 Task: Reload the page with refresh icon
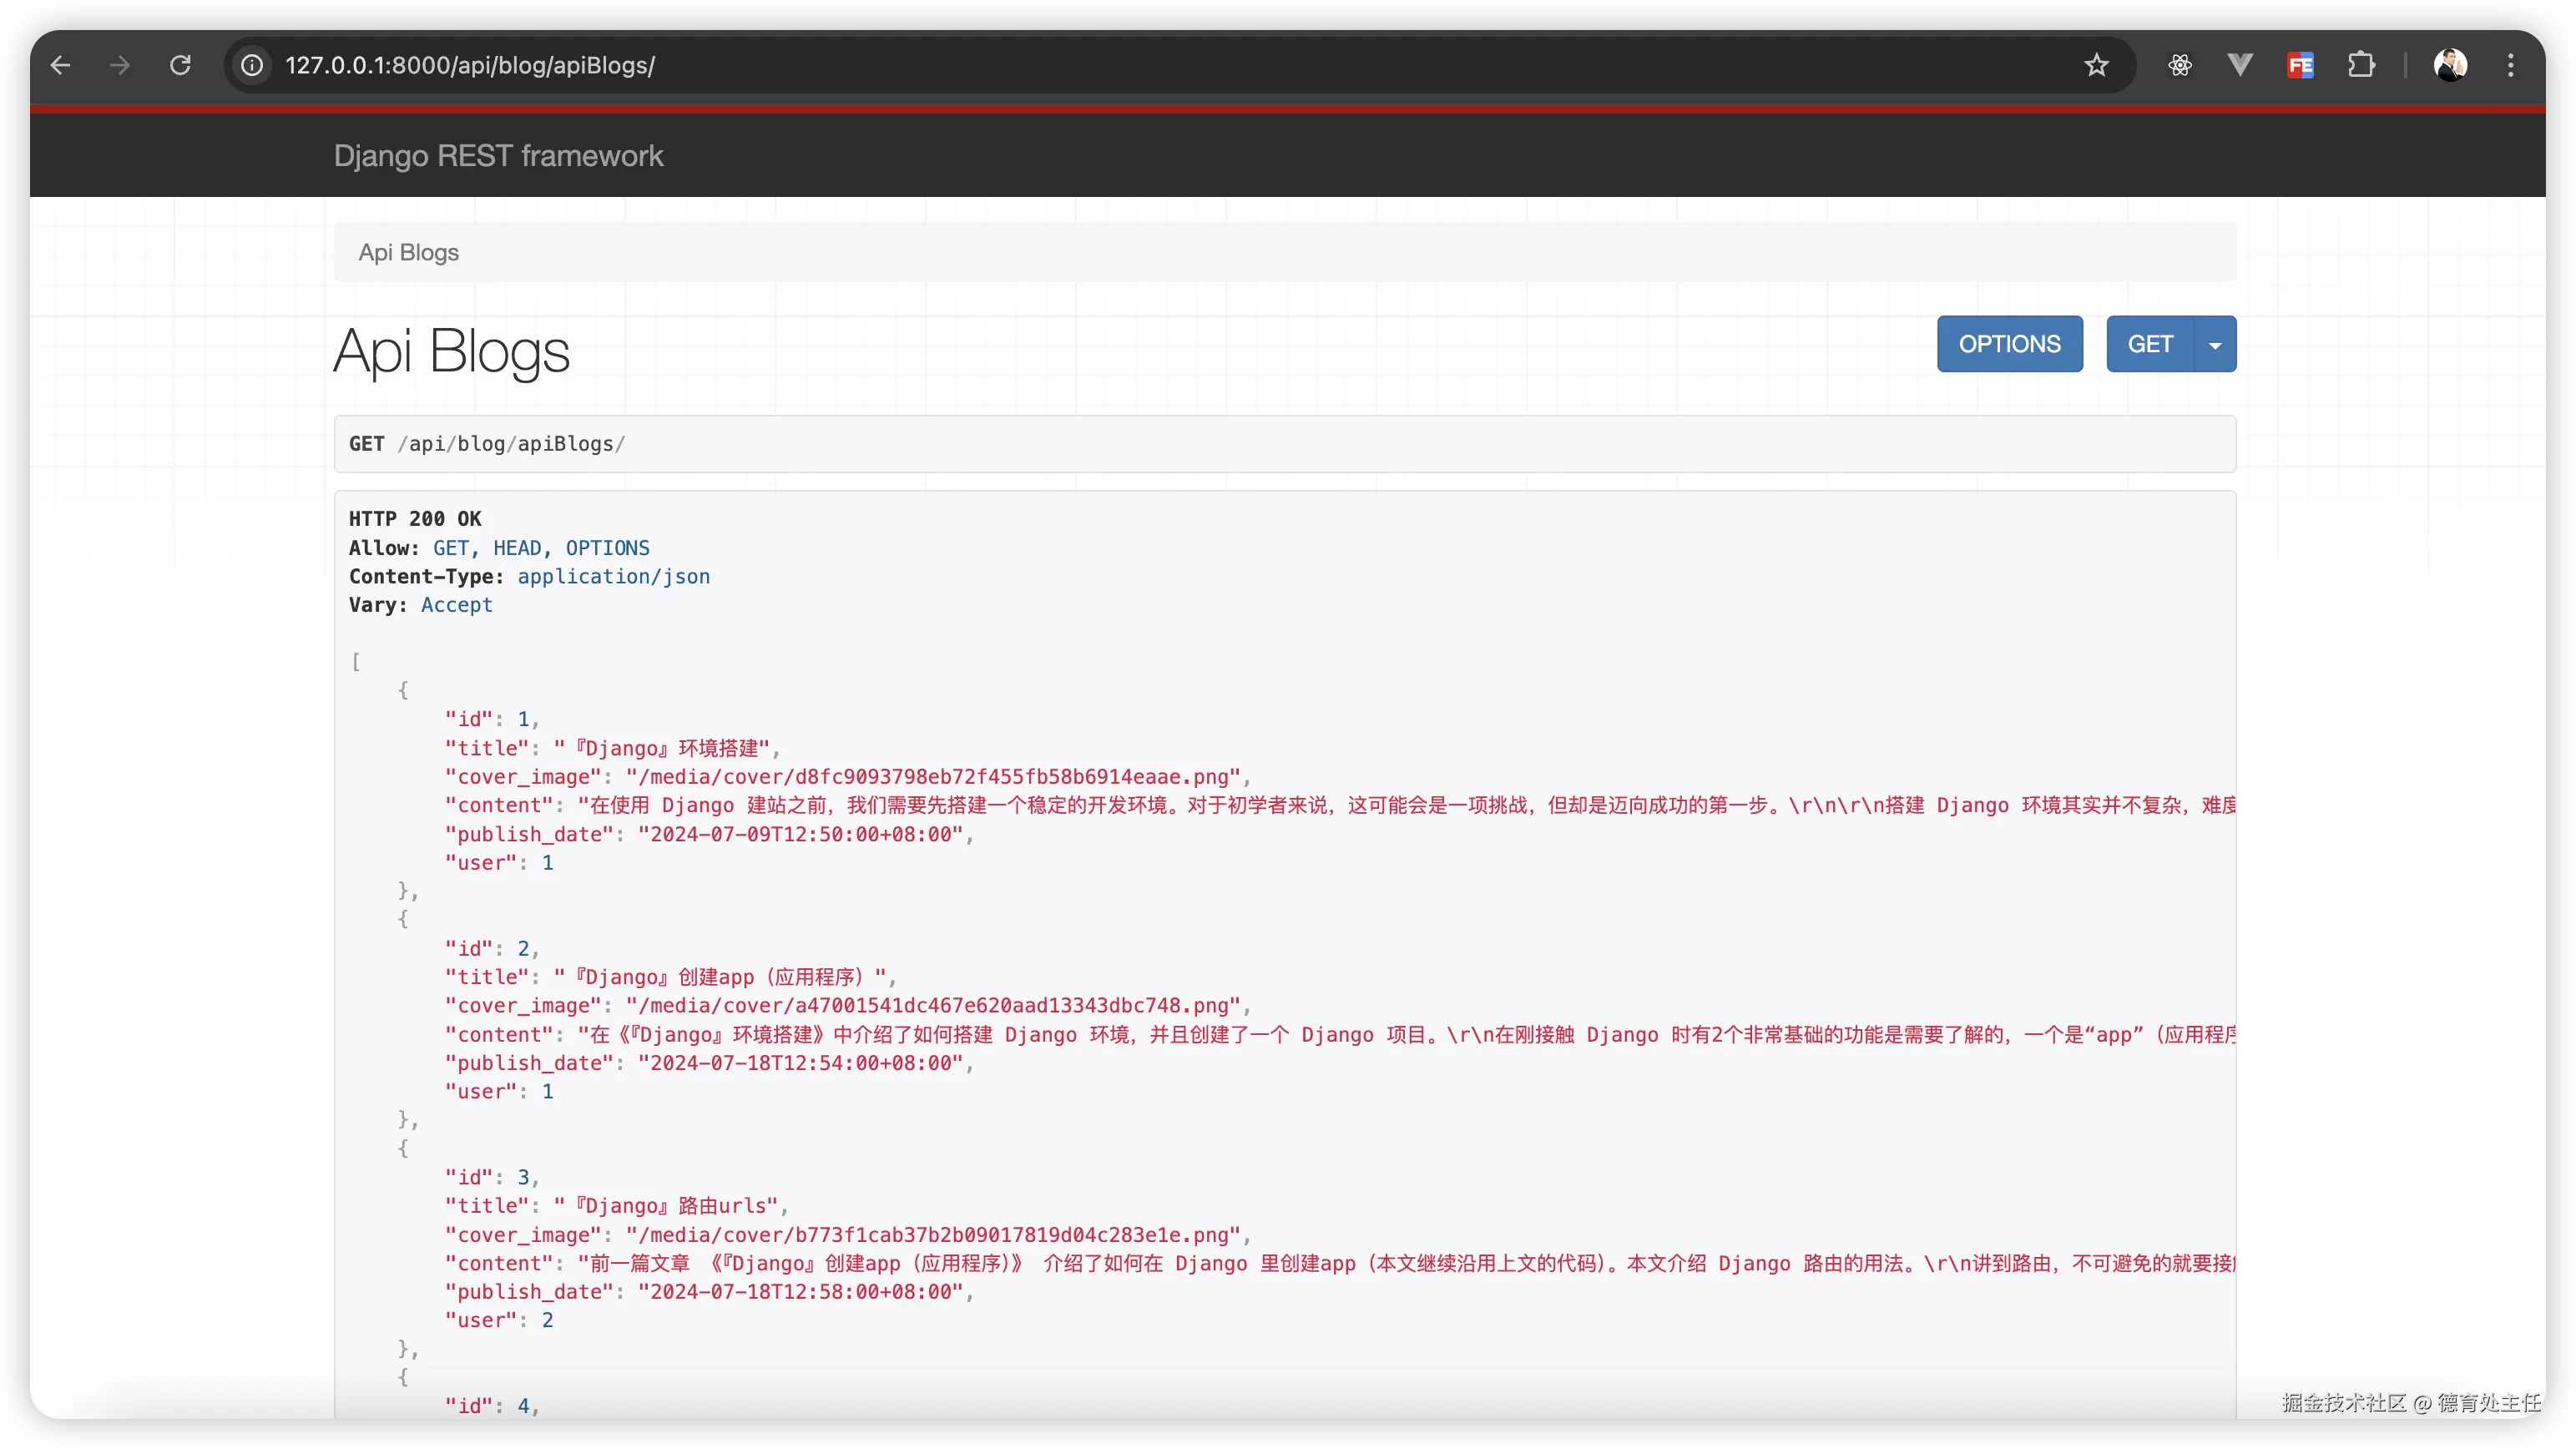coord(180,66)
